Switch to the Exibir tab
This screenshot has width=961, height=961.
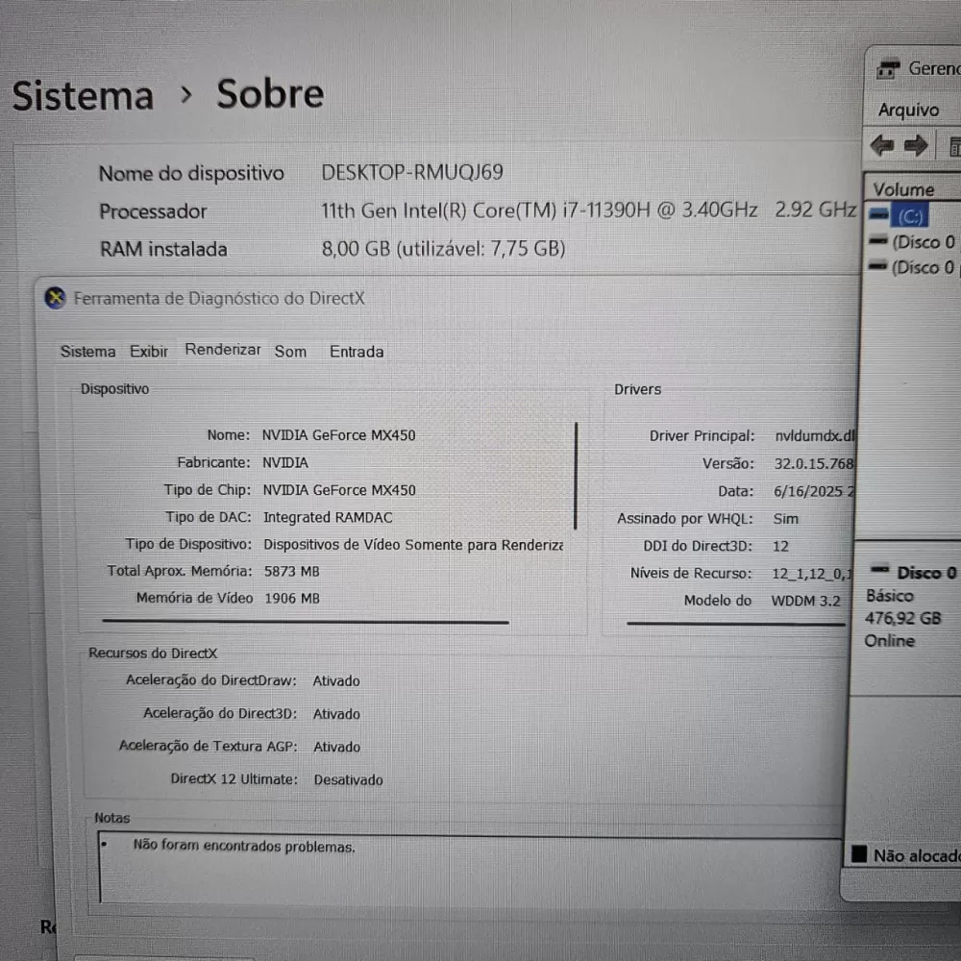click(x=149, y=352)
